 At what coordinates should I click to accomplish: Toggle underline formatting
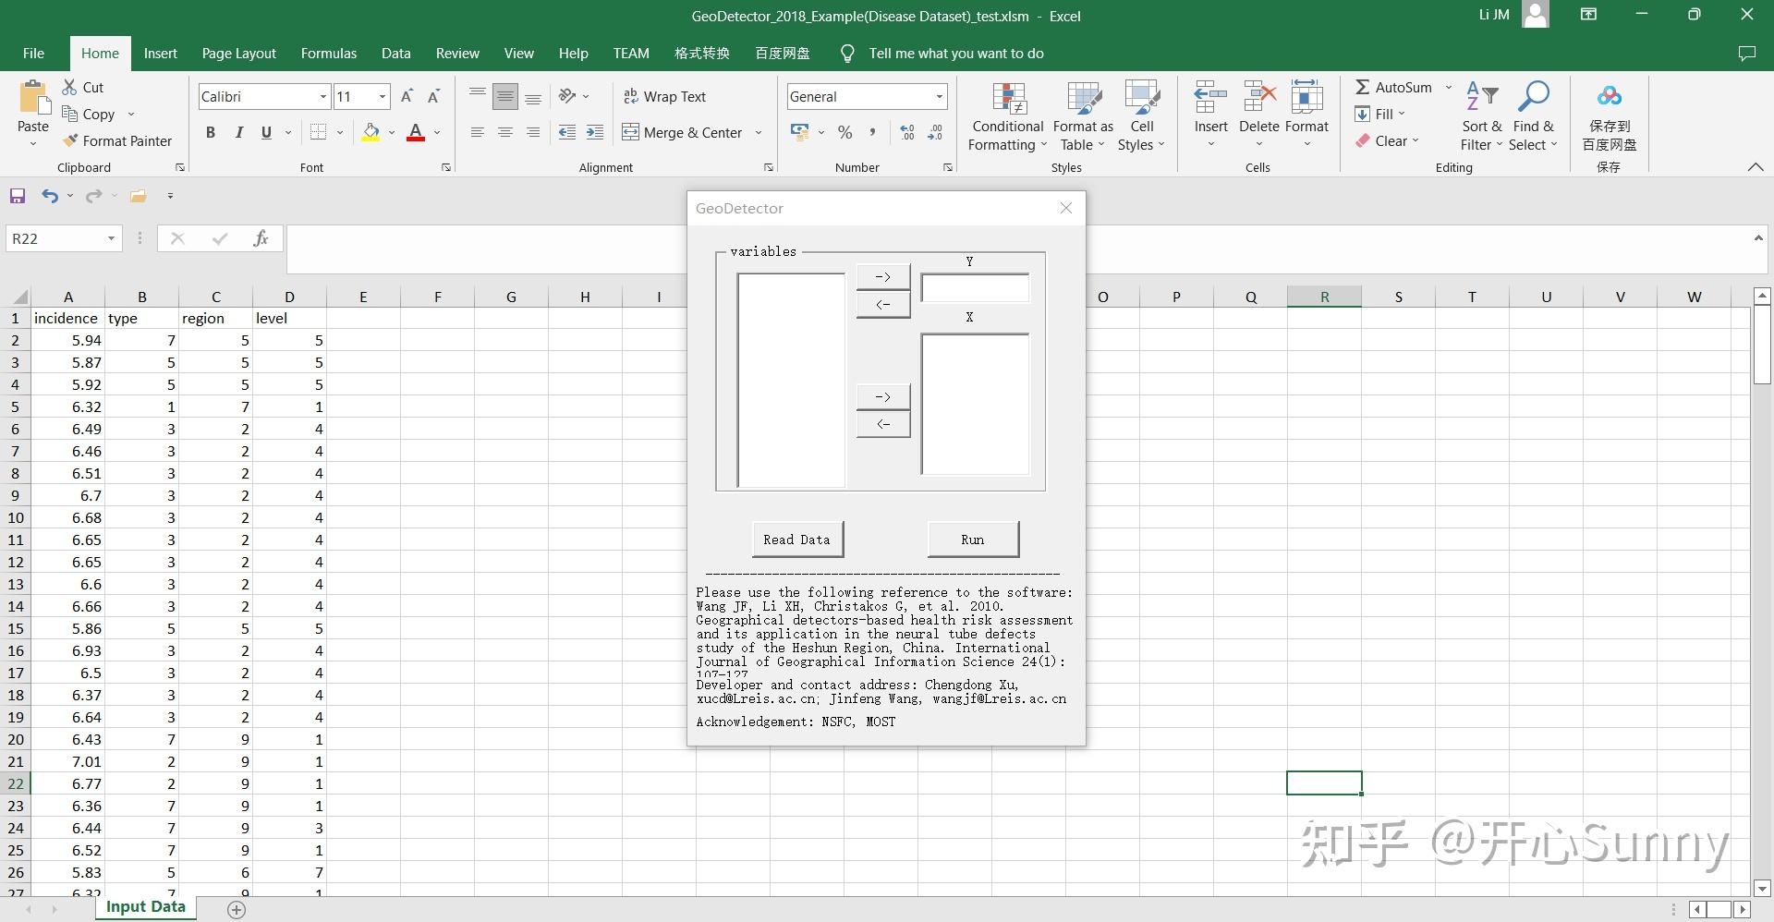(266, 132)
